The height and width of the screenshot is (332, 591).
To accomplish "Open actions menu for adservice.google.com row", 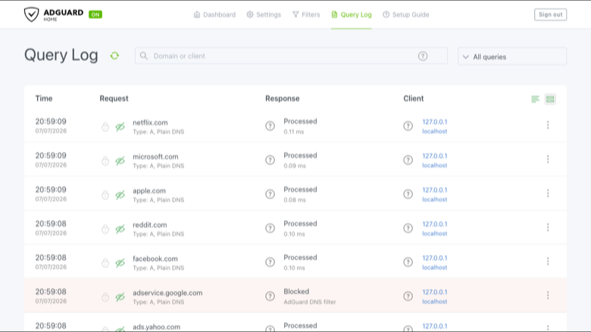I will [548, 295].
